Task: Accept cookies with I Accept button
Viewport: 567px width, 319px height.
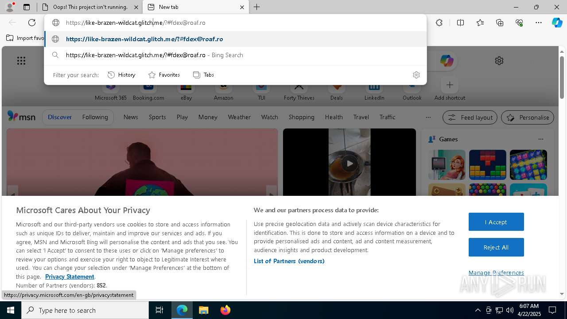Action: coord(496,222)
